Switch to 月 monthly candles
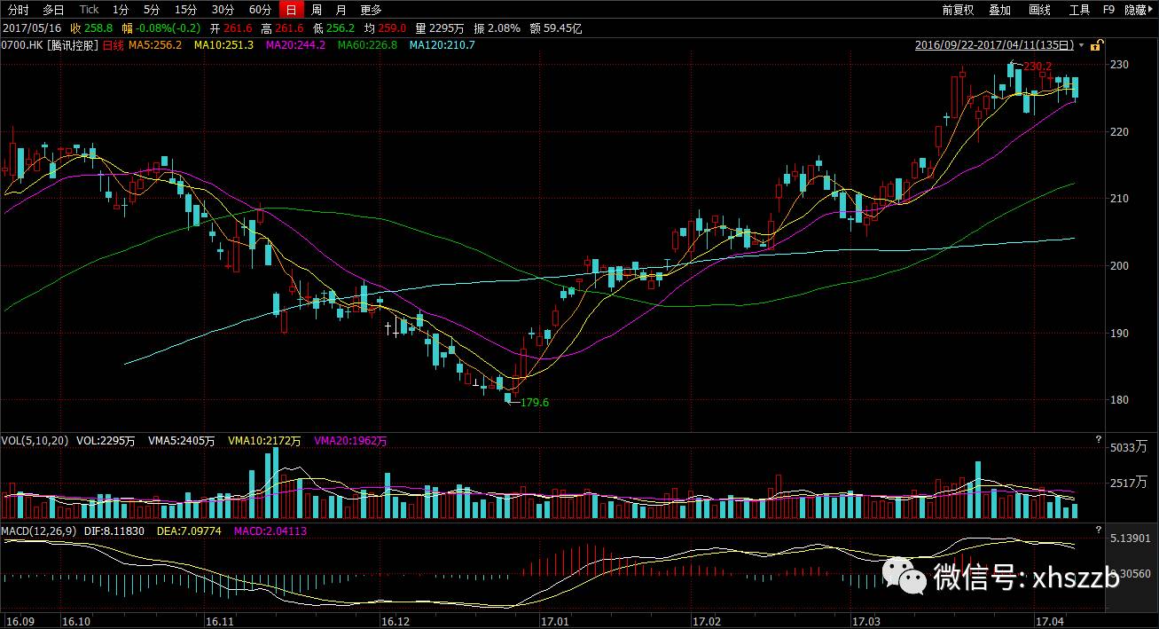This screenshot has width=1159, height=629. pyautogui.click(x=341, y=10)
